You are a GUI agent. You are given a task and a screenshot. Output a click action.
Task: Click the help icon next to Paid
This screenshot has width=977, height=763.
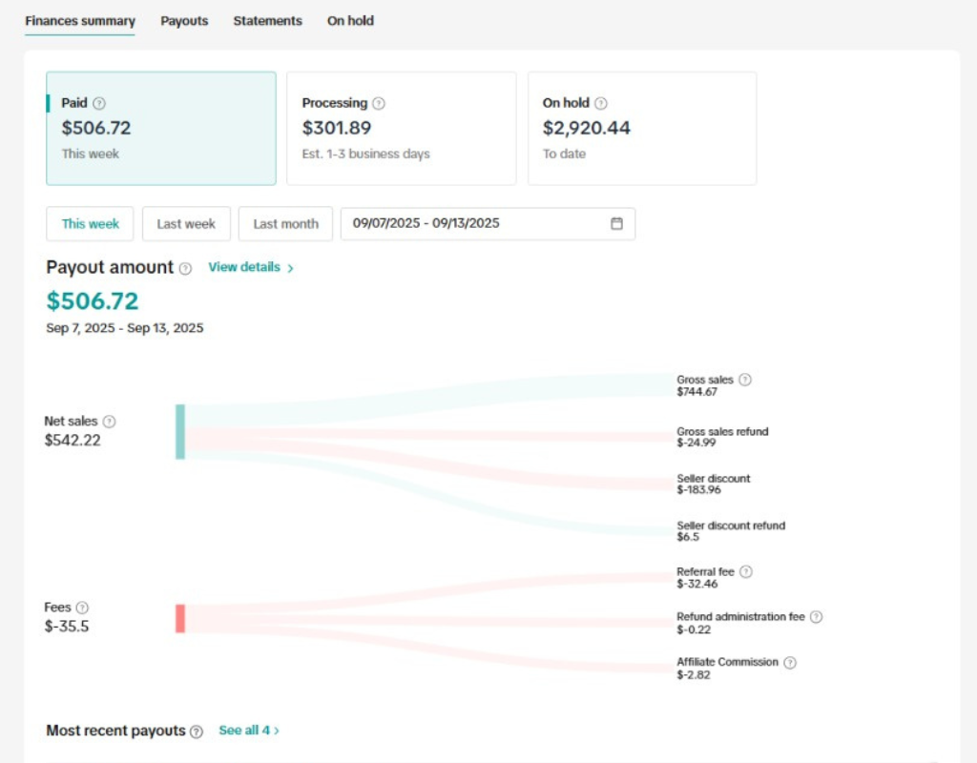tap(99, 104)
